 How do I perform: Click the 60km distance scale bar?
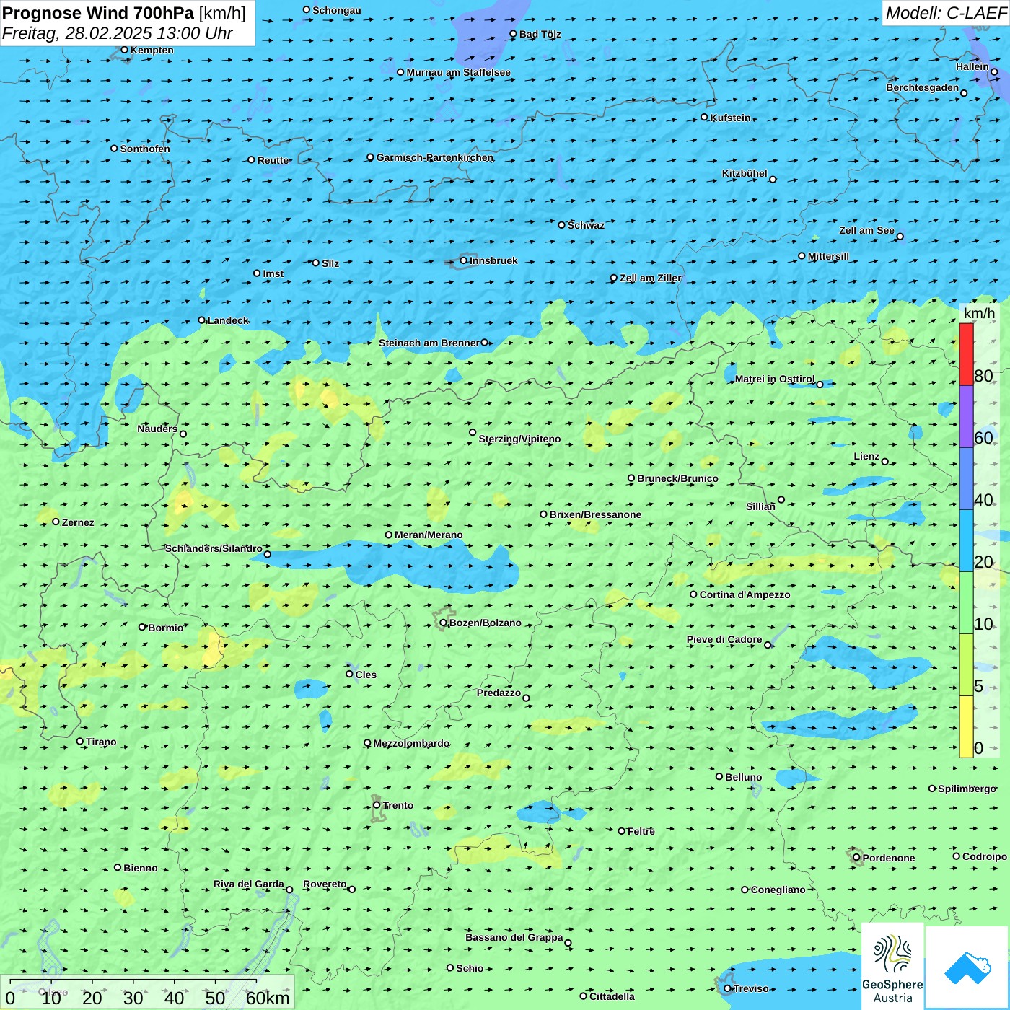tap(133, 981)
